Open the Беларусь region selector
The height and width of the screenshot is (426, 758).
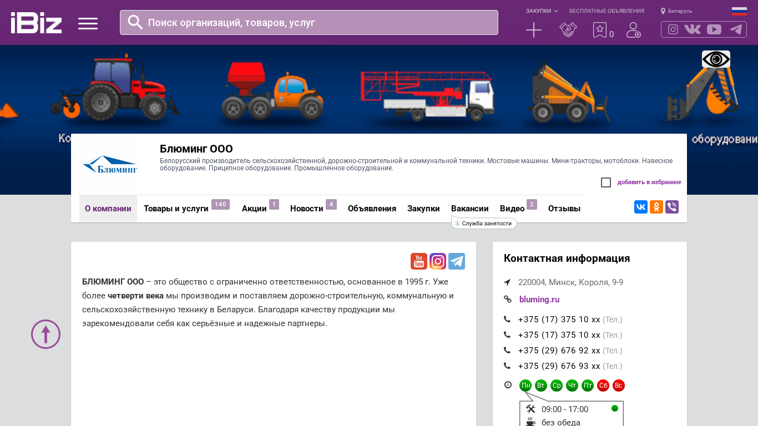coord(676,11)
